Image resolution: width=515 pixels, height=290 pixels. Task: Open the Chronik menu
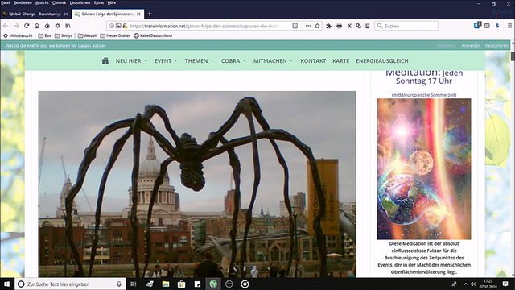59,2
